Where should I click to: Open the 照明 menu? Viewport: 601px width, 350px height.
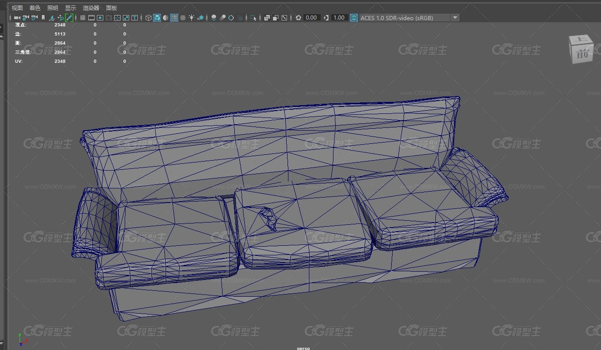52,8
